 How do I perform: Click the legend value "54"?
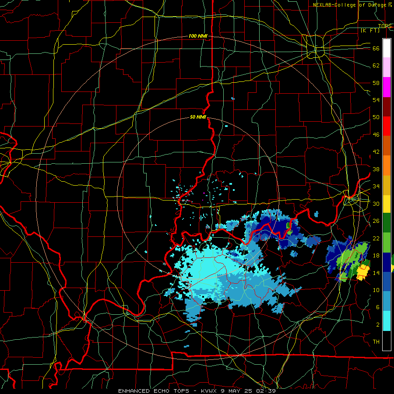(x=376, y=100)
